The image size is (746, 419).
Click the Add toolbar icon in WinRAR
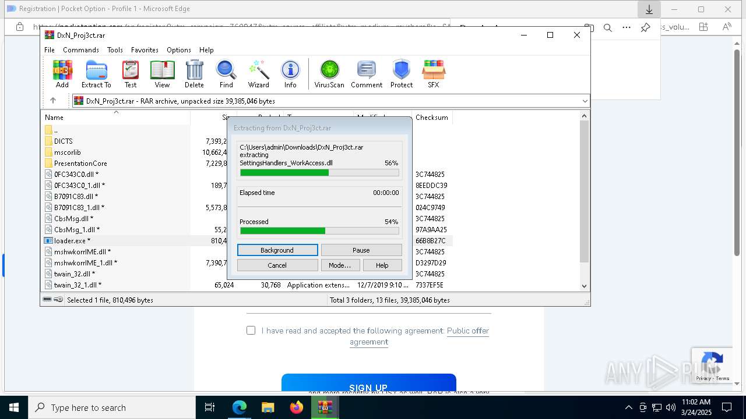tap(62, 74)
